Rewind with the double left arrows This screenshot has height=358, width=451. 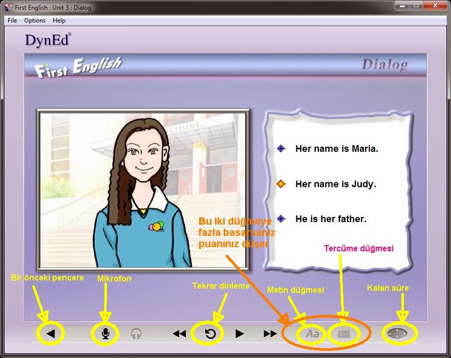point(179,334)
